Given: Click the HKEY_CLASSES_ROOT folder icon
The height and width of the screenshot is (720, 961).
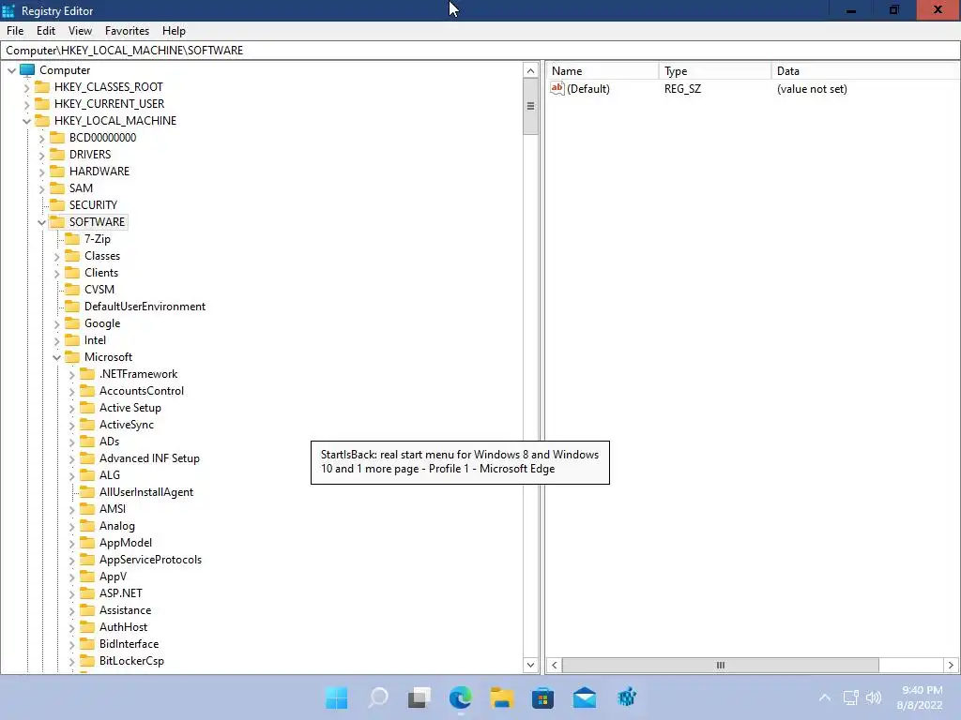Looking at the screenshot, I should pos(42,87).
